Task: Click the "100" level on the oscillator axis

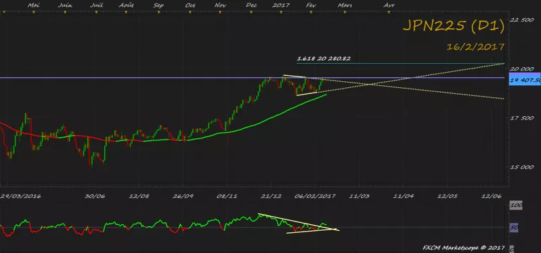Action: pos(516,206)
